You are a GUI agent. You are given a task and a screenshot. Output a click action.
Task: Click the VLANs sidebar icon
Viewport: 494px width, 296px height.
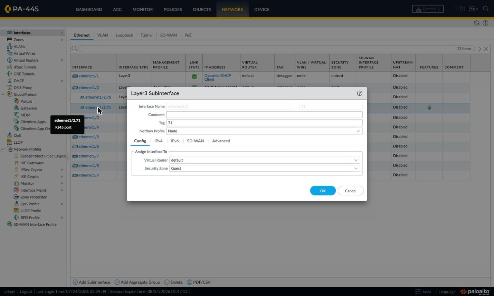click(10, 47)
